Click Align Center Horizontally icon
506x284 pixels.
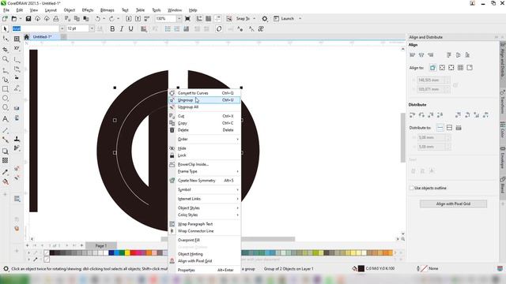421,55
